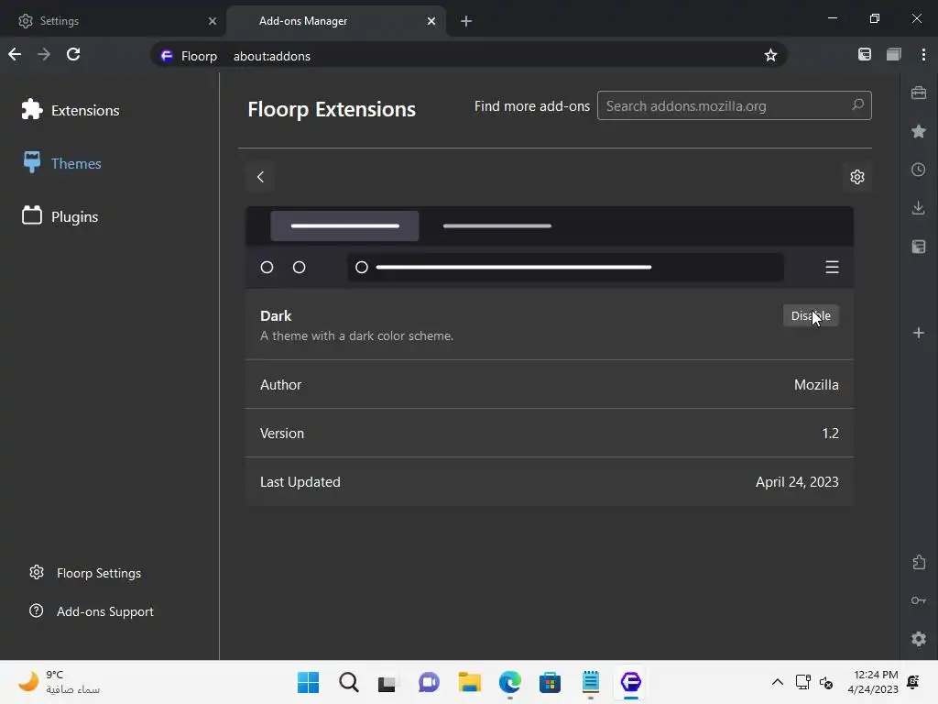Select the Add-ons Manager tab
The width and height of the screenshot is (938, 704).
point(336,21)
